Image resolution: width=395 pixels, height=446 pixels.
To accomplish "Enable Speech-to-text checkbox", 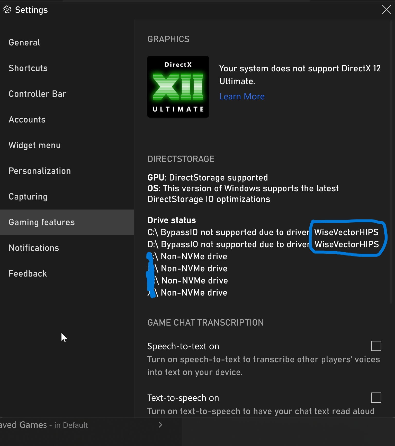I will [x=376, y=346].
